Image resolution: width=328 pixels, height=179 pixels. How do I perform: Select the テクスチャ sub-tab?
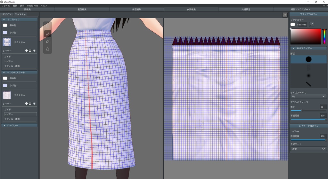pyautogui.click(x=20, y=14)
